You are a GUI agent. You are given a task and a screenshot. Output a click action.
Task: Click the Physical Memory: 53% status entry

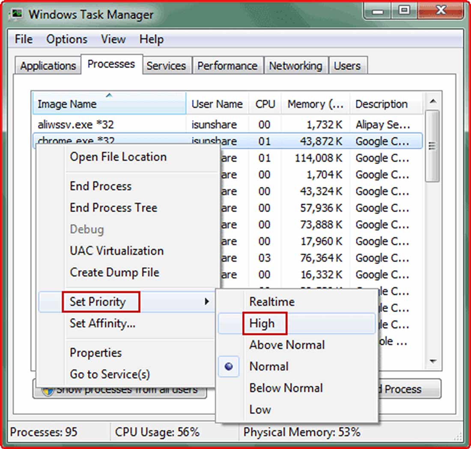click(301, 432)
